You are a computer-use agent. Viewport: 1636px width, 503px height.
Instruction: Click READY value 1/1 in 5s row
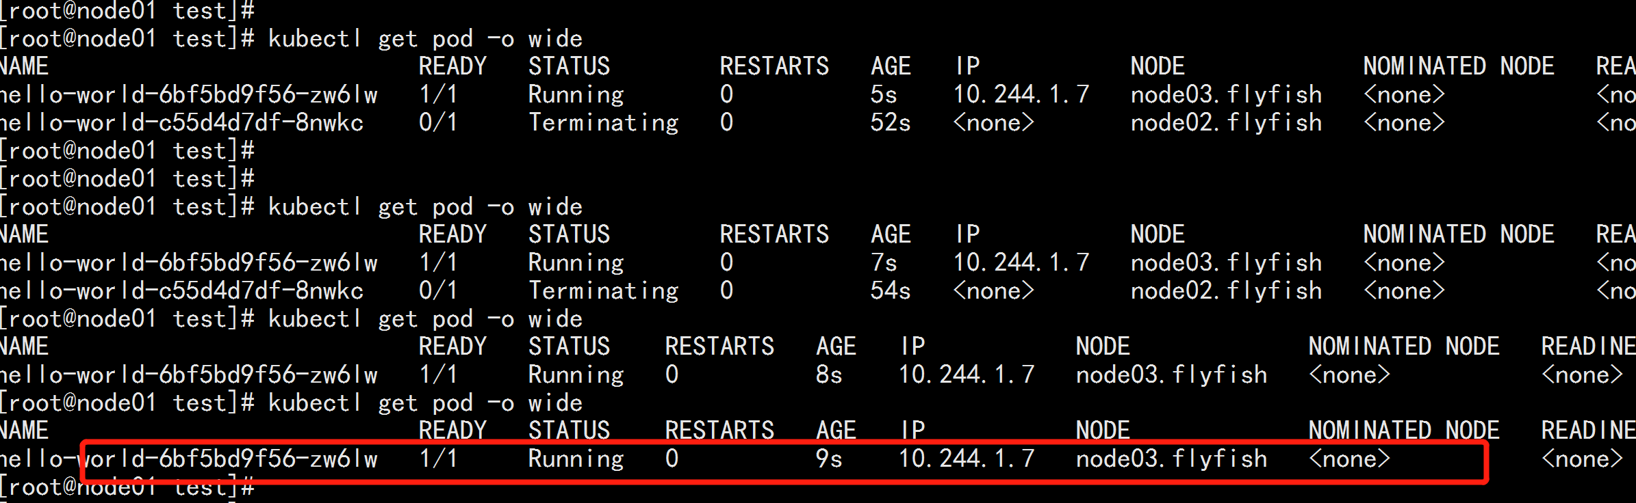[x=438, y=94]
